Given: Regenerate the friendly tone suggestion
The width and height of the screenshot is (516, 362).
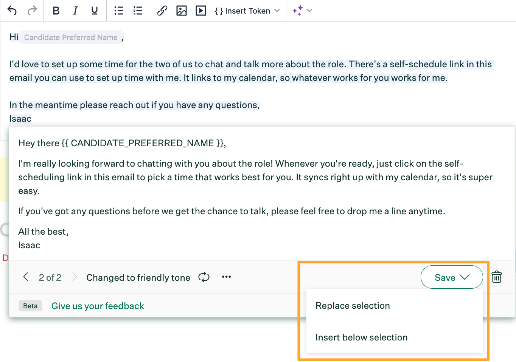Looking at the screenshot, I should [x=204, y=277].
